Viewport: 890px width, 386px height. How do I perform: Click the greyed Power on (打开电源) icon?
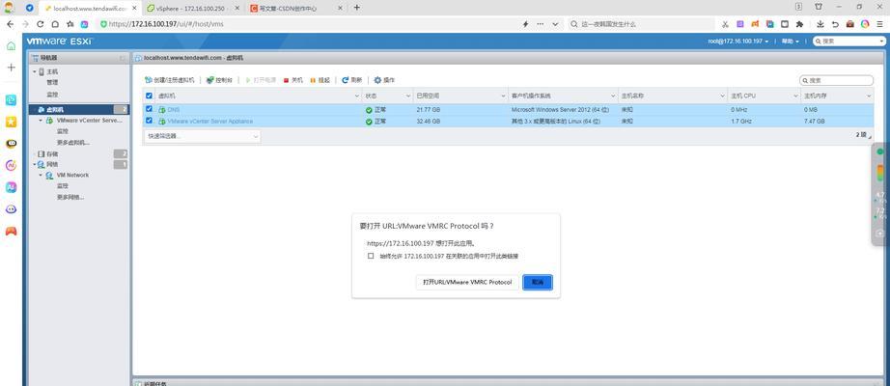coord(248,81)
